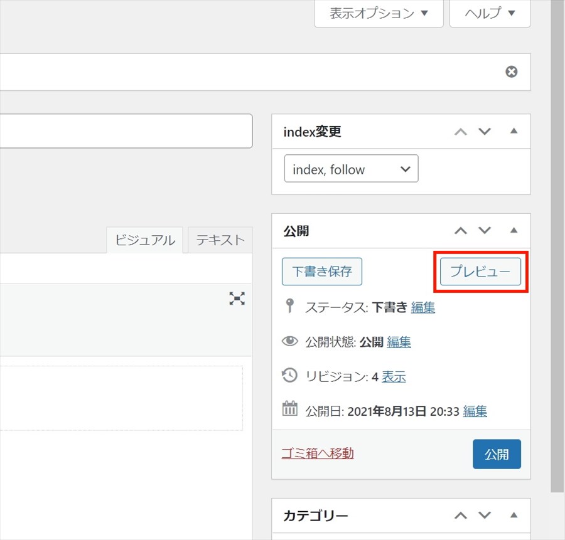Collapse the カテゴリー panel
The height and width of the screenshot is (540, 565).
[x=514, y=516]
